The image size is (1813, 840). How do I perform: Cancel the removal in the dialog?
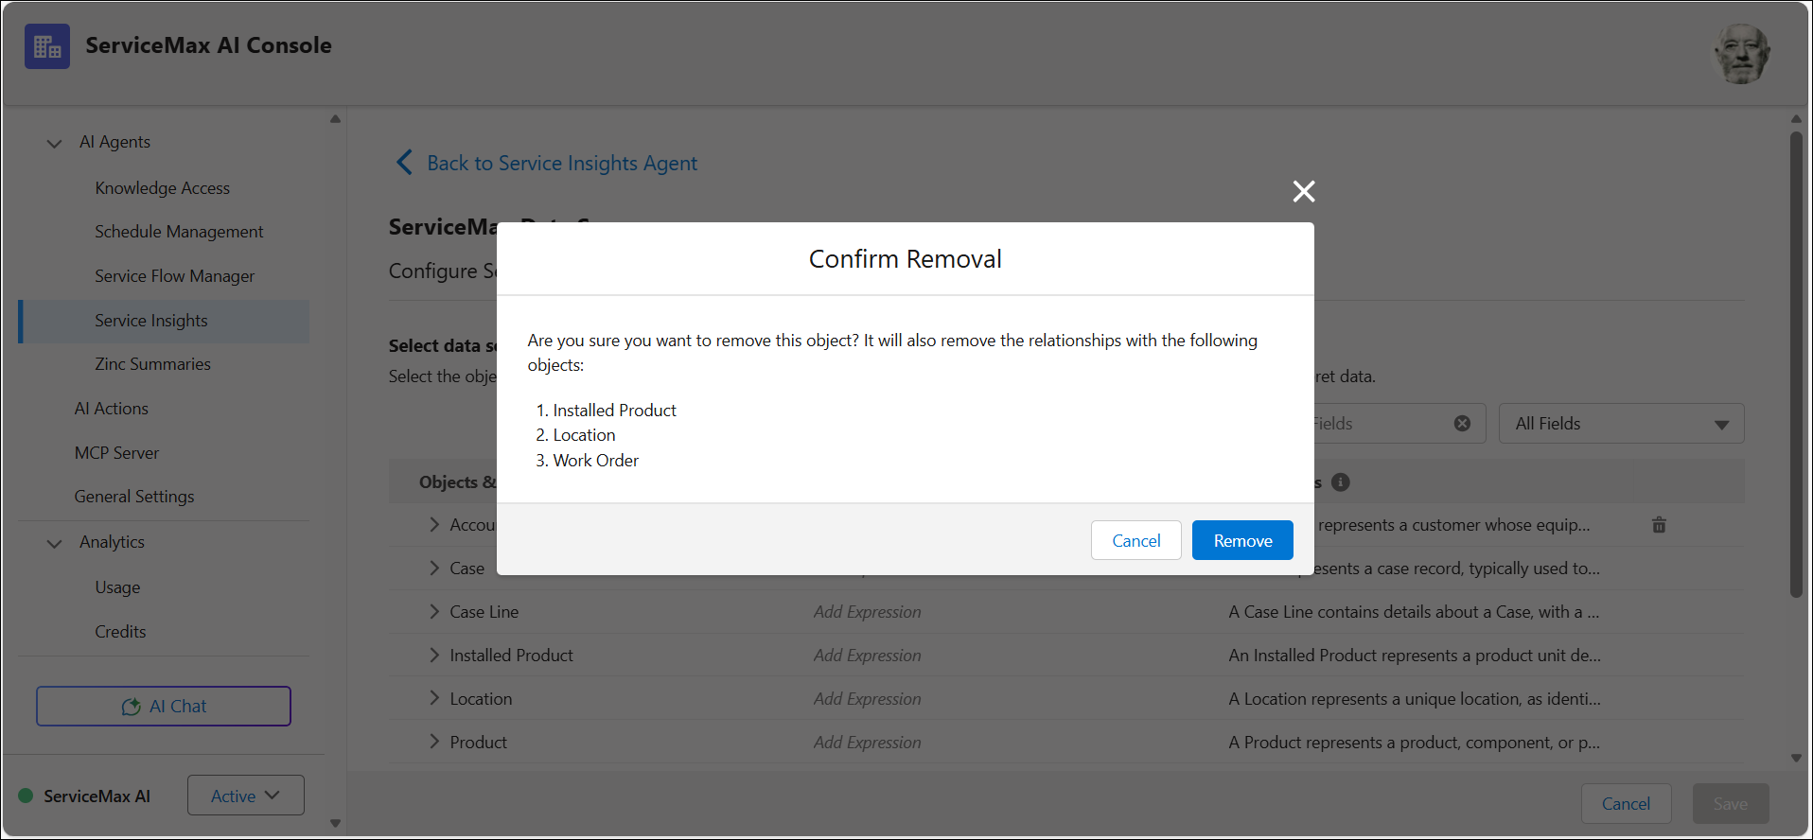coord(1135,540)
